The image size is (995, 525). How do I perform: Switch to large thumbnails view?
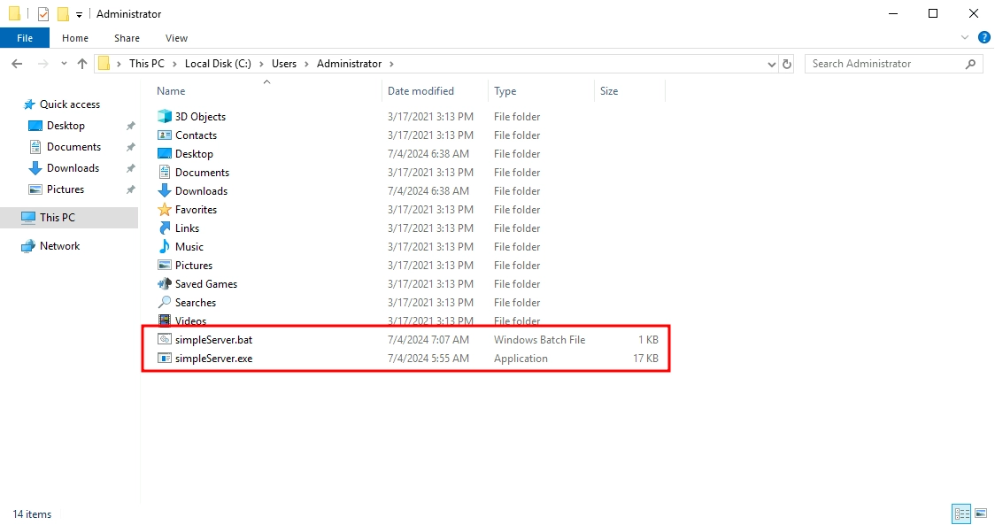coord(981,513)
